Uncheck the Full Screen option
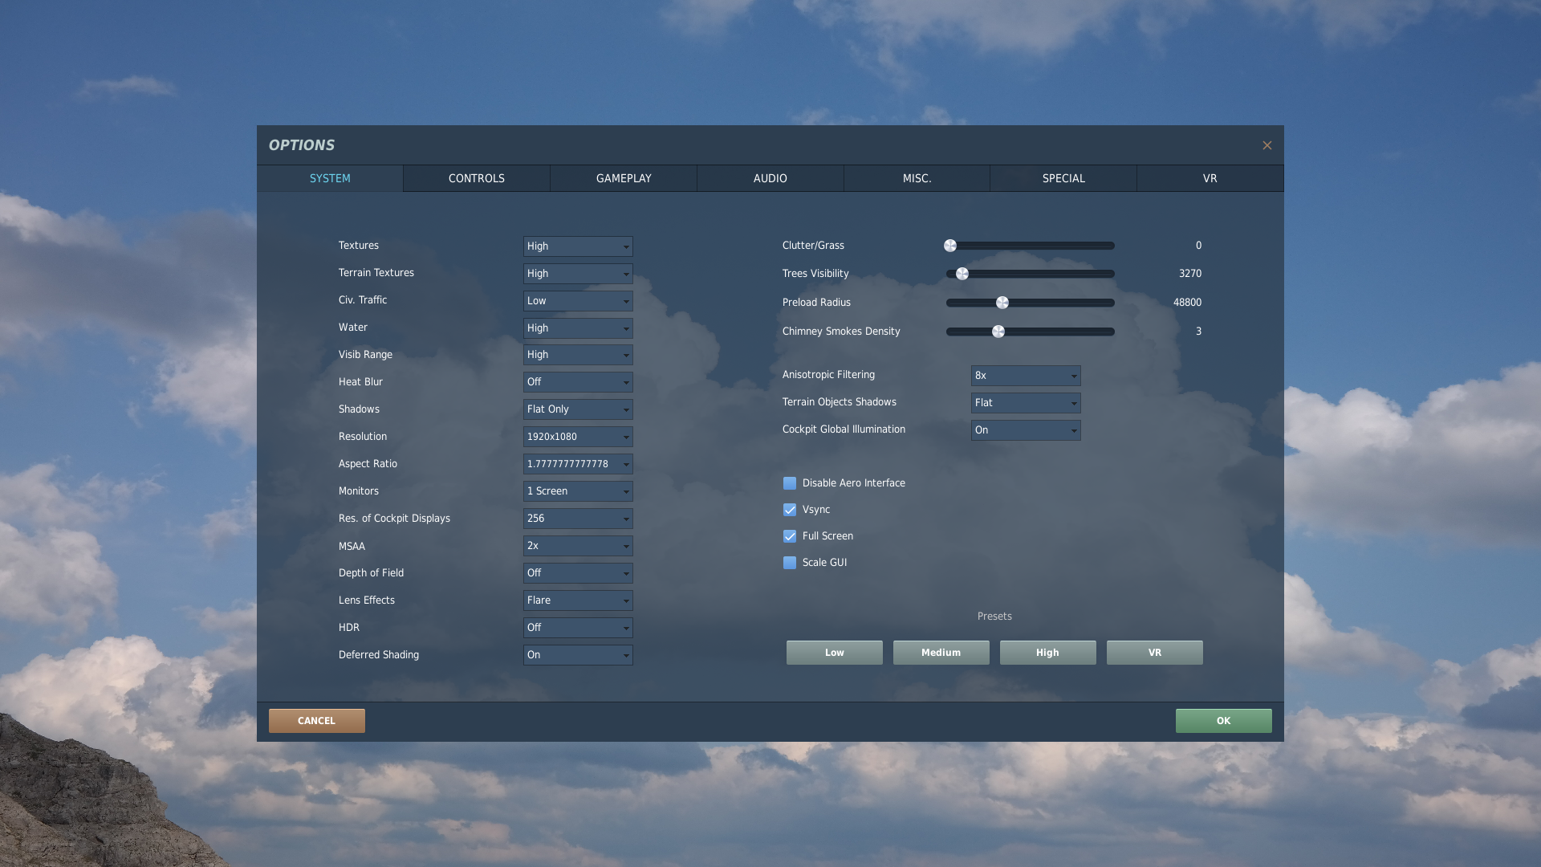Screen dimensions: 1541x867 coord(790,536)
